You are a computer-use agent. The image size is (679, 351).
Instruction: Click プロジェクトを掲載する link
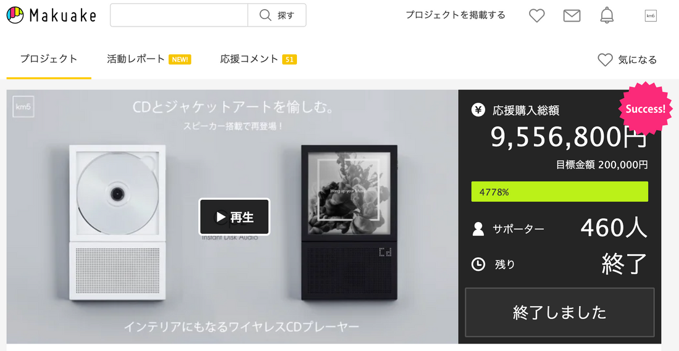[x=455, y=15]
